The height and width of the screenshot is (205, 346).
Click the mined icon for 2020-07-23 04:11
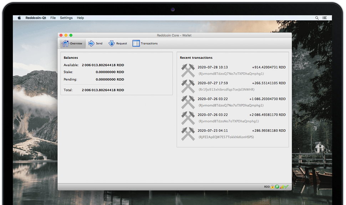[x=188, y=134]
